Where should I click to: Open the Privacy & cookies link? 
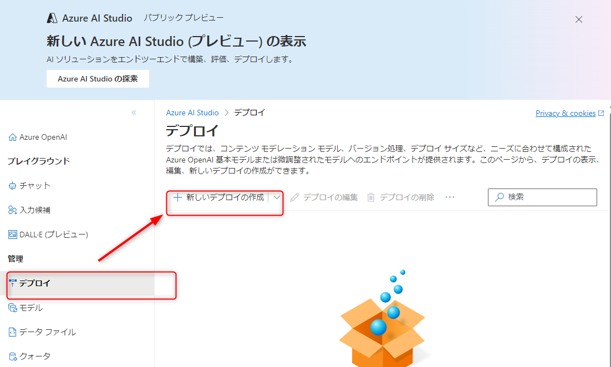566,113
